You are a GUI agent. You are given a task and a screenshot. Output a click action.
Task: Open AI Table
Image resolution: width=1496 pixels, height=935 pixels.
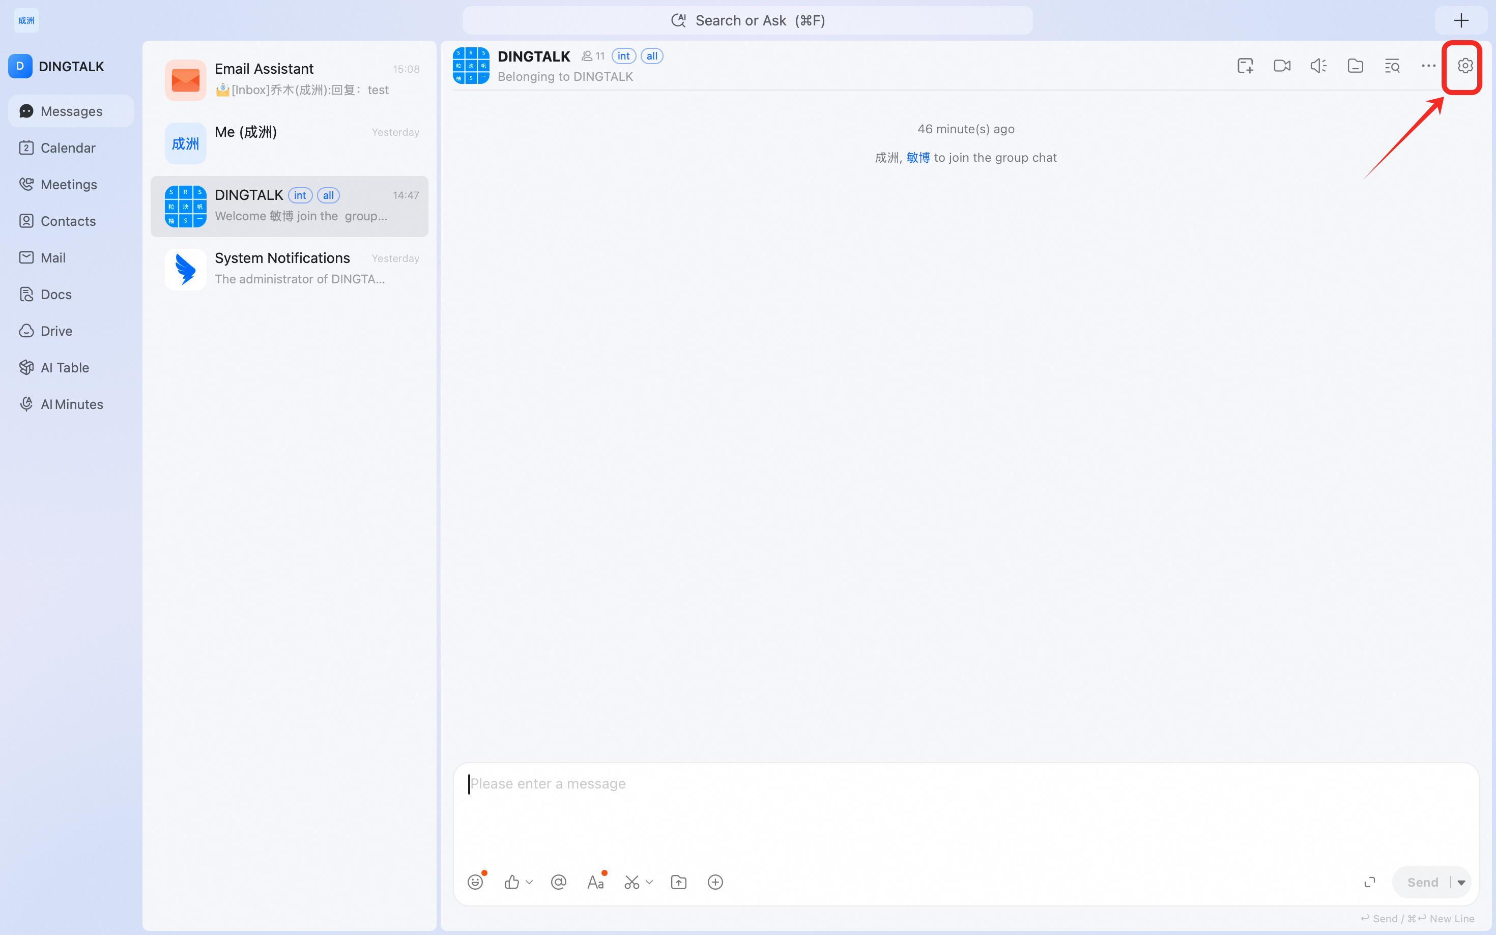coord(71,367)
